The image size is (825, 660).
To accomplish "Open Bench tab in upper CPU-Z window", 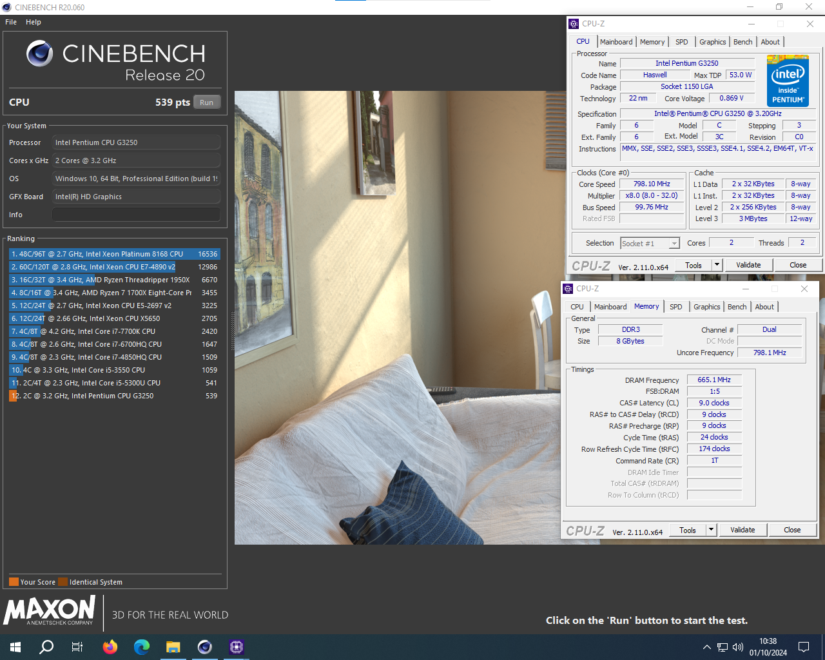I will (742, 42).
